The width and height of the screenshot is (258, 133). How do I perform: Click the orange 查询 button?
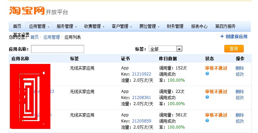pyautogui.click(x=234, y=49)
